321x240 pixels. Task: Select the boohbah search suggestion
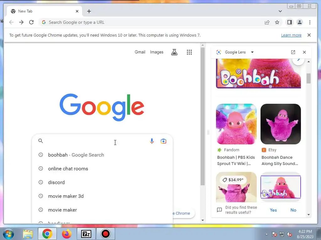103,155
